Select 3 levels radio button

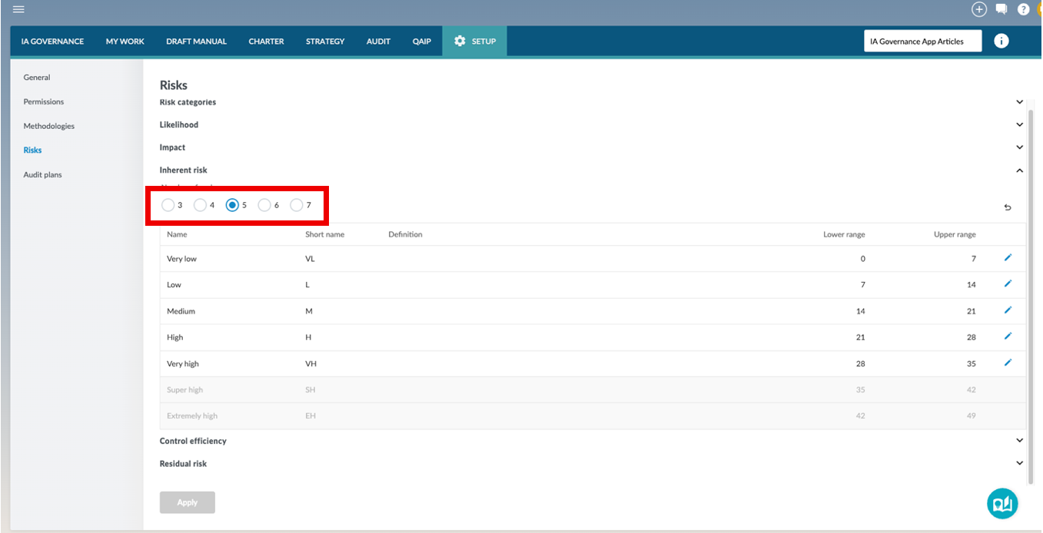coord(168,205)
